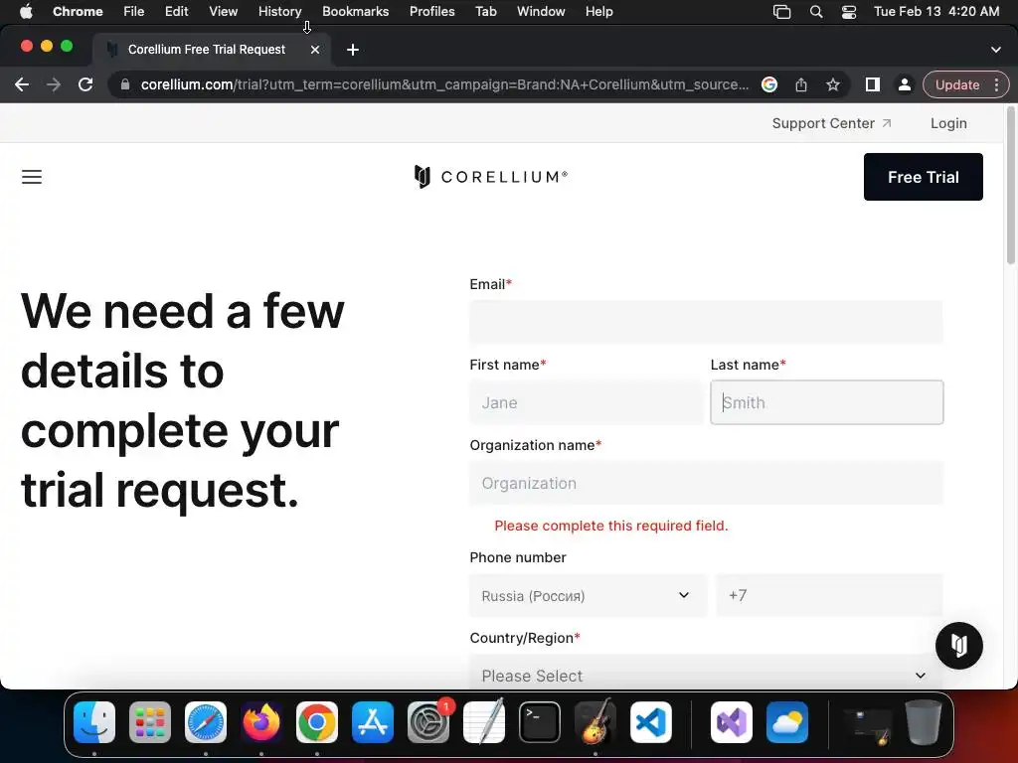The height and width of the screenshot is (763, 1018).
Task: Click the Organization name input field
Action: [707, 483]
